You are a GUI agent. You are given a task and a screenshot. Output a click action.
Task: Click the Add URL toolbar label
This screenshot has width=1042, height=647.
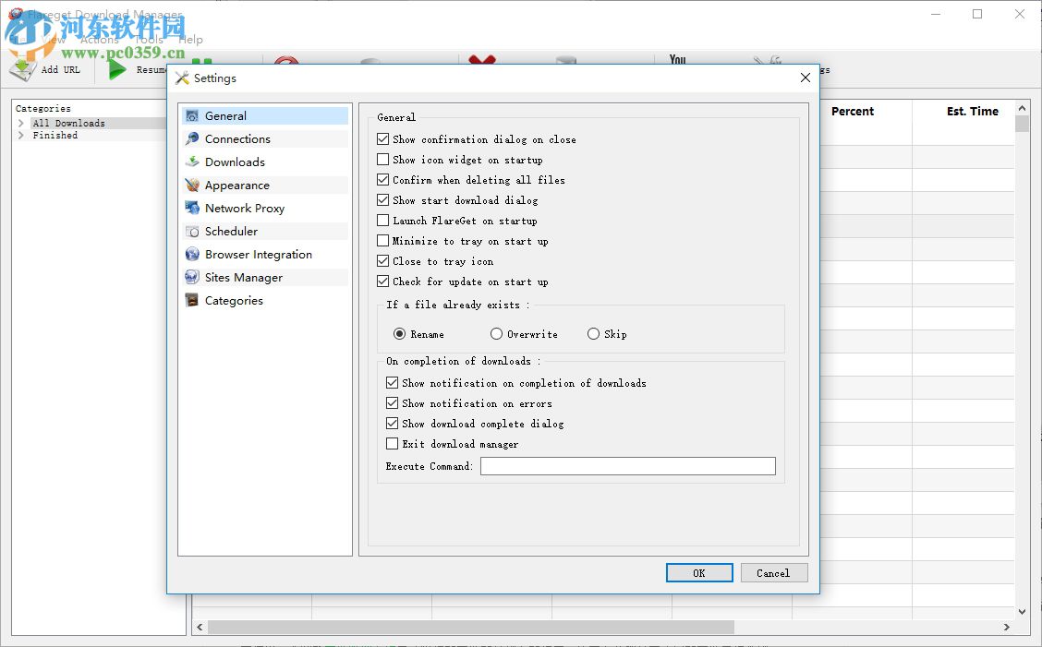(60, 69)
